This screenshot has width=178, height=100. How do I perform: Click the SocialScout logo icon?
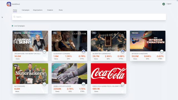coord(9,4)
